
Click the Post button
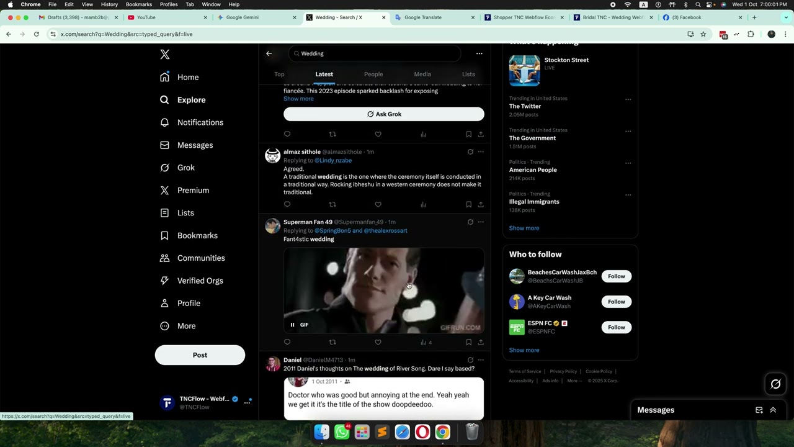click(x=200, y=355)
